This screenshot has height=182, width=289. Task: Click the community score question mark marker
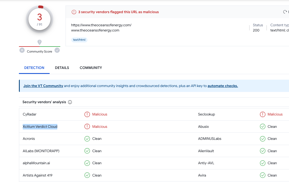[39, 42]
